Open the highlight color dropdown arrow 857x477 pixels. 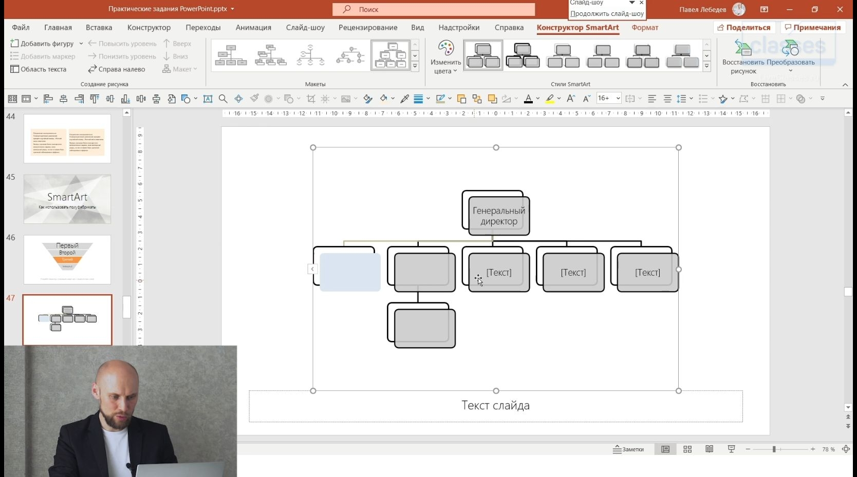560,99
